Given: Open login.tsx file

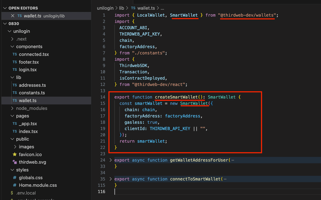Looking at the screenshot, I should pos(28,70).
